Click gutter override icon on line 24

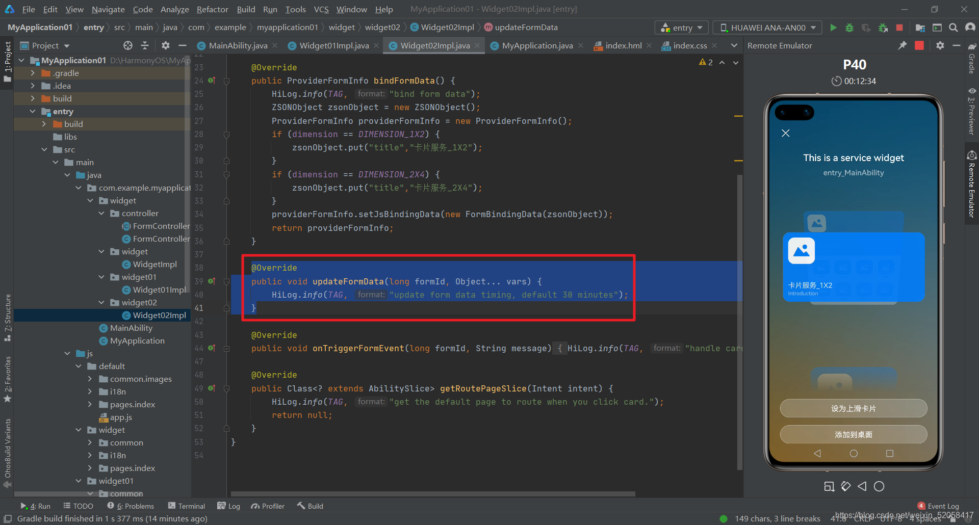212,81
